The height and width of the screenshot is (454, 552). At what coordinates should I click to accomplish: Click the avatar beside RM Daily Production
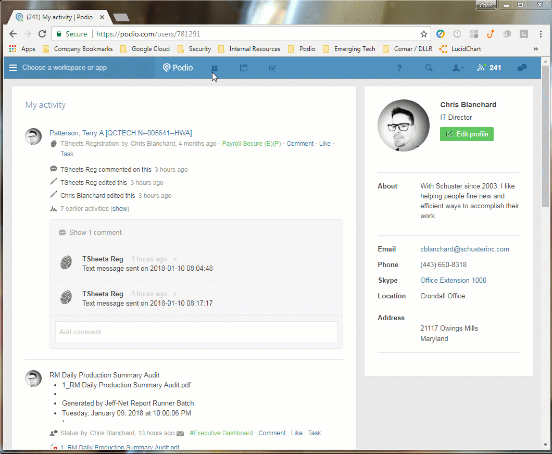click(33, 379)
